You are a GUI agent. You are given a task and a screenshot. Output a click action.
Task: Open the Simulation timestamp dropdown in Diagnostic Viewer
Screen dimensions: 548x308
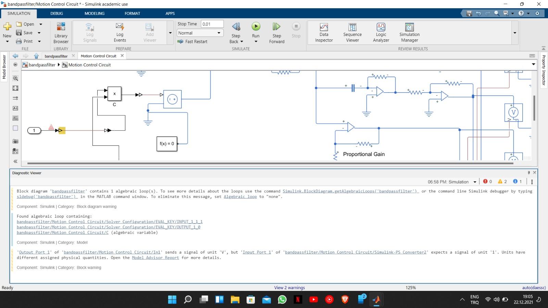tap(475, 182)
